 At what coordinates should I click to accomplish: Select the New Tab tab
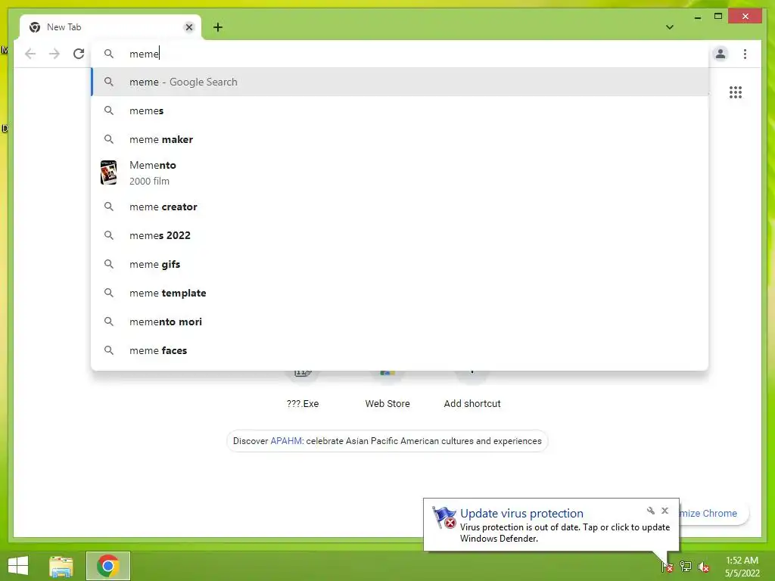pyautogui.click(x=110, y=27)
